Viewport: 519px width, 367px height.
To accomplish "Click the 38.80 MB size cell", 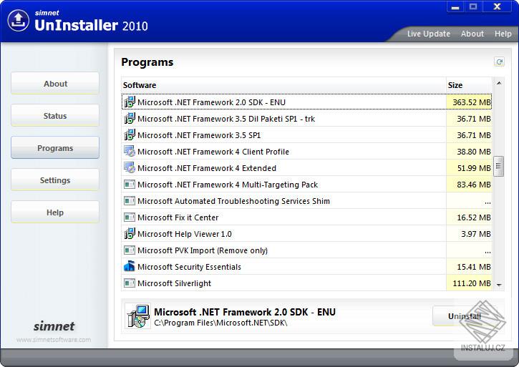I will [469, 151].
